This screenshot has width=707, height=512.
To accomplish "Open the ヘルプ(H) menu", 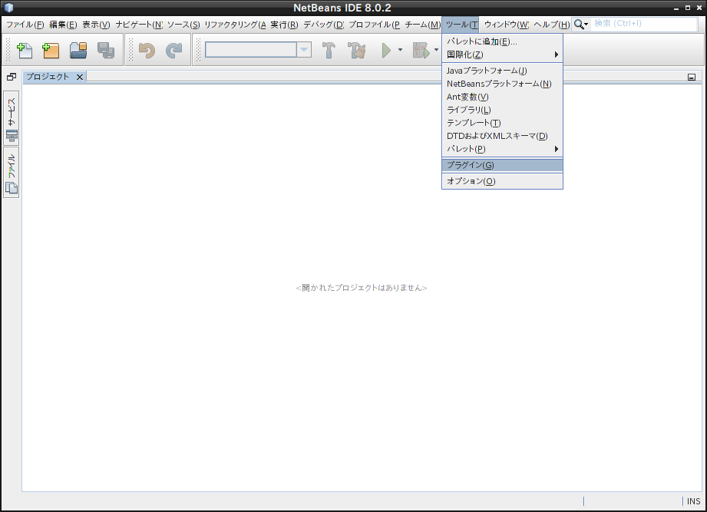I will (552, 25).
